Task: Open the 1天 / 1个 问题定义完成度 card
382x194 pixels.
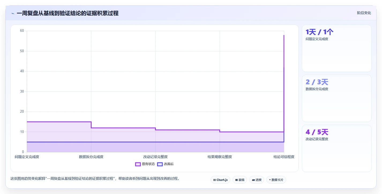Action: (337, 48)
